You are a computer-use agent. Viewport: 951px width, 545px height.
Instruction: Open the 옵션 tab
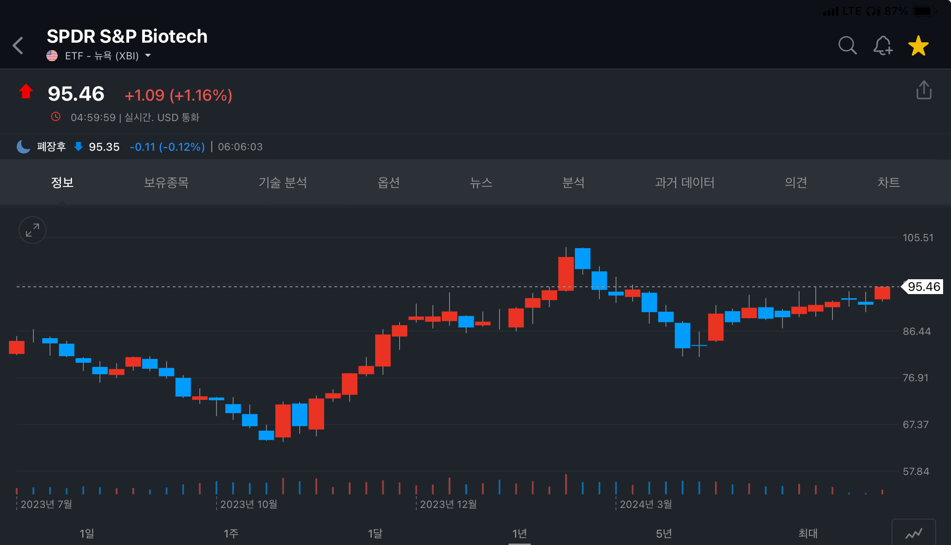[x=389, y=182]
